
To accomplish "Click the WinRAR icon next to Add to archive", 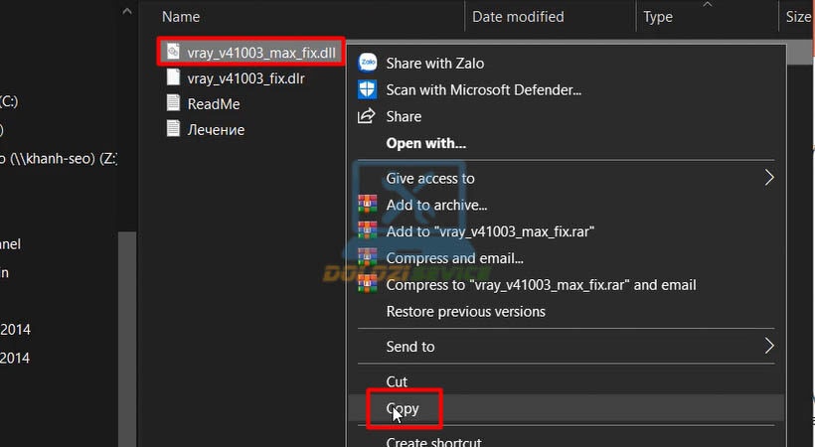I will (368, 205).
